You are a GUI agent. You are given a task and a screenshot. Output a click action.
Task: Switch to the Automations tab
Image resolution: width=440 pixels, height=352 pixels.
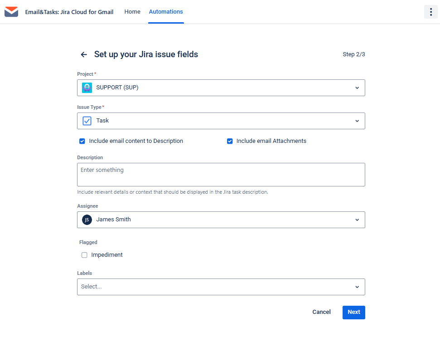(166, 12)
